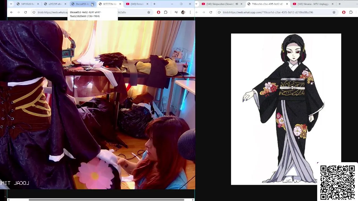Viewport: 358px width, 201px height.
Task: Switch to the 14f110c0 tab
Action: (x=27, y=4)
